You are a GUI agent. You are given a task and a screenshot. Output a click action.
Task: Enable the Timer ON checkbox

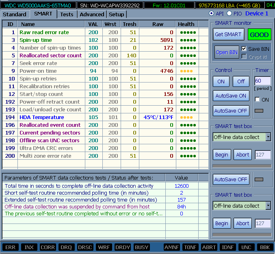(x=257, y=100)
